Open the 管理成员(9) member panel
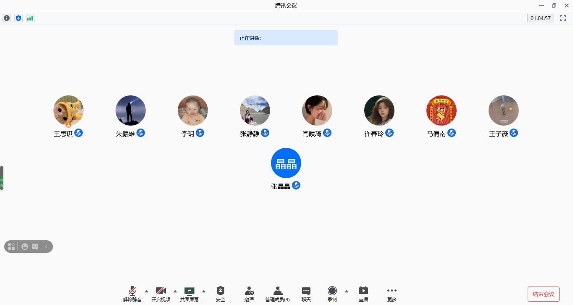 277,294
